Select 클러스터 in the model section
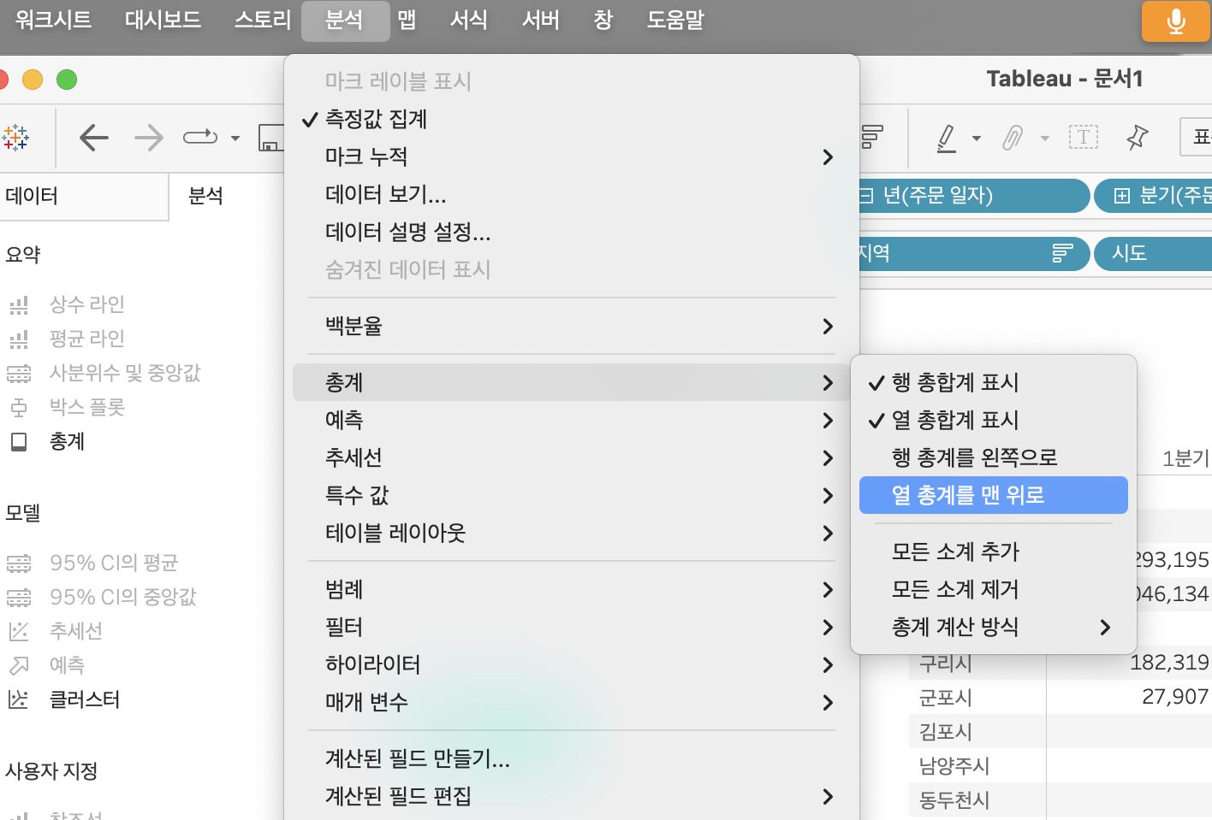Image resolution: width=1212 pixels, height=820 pixels. 84,699
